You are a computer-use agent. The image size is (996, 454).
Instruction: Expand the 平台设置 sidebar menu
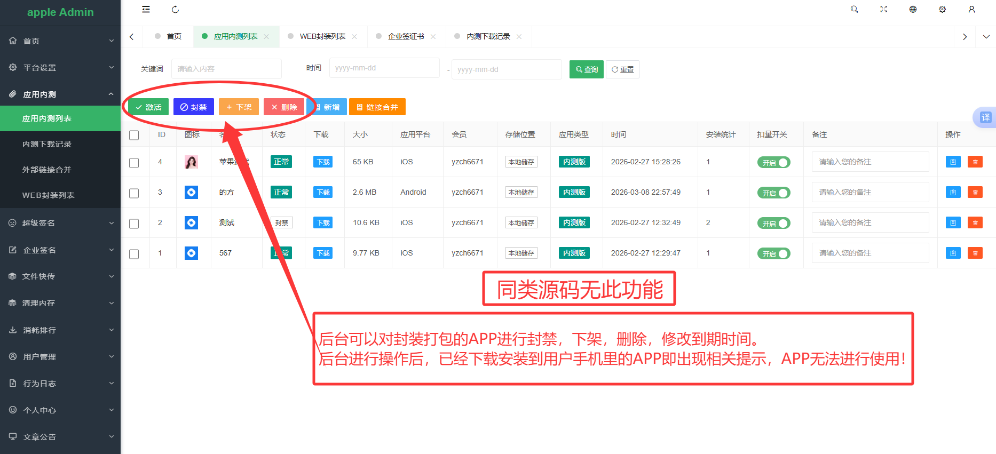(x=60, y=68)
